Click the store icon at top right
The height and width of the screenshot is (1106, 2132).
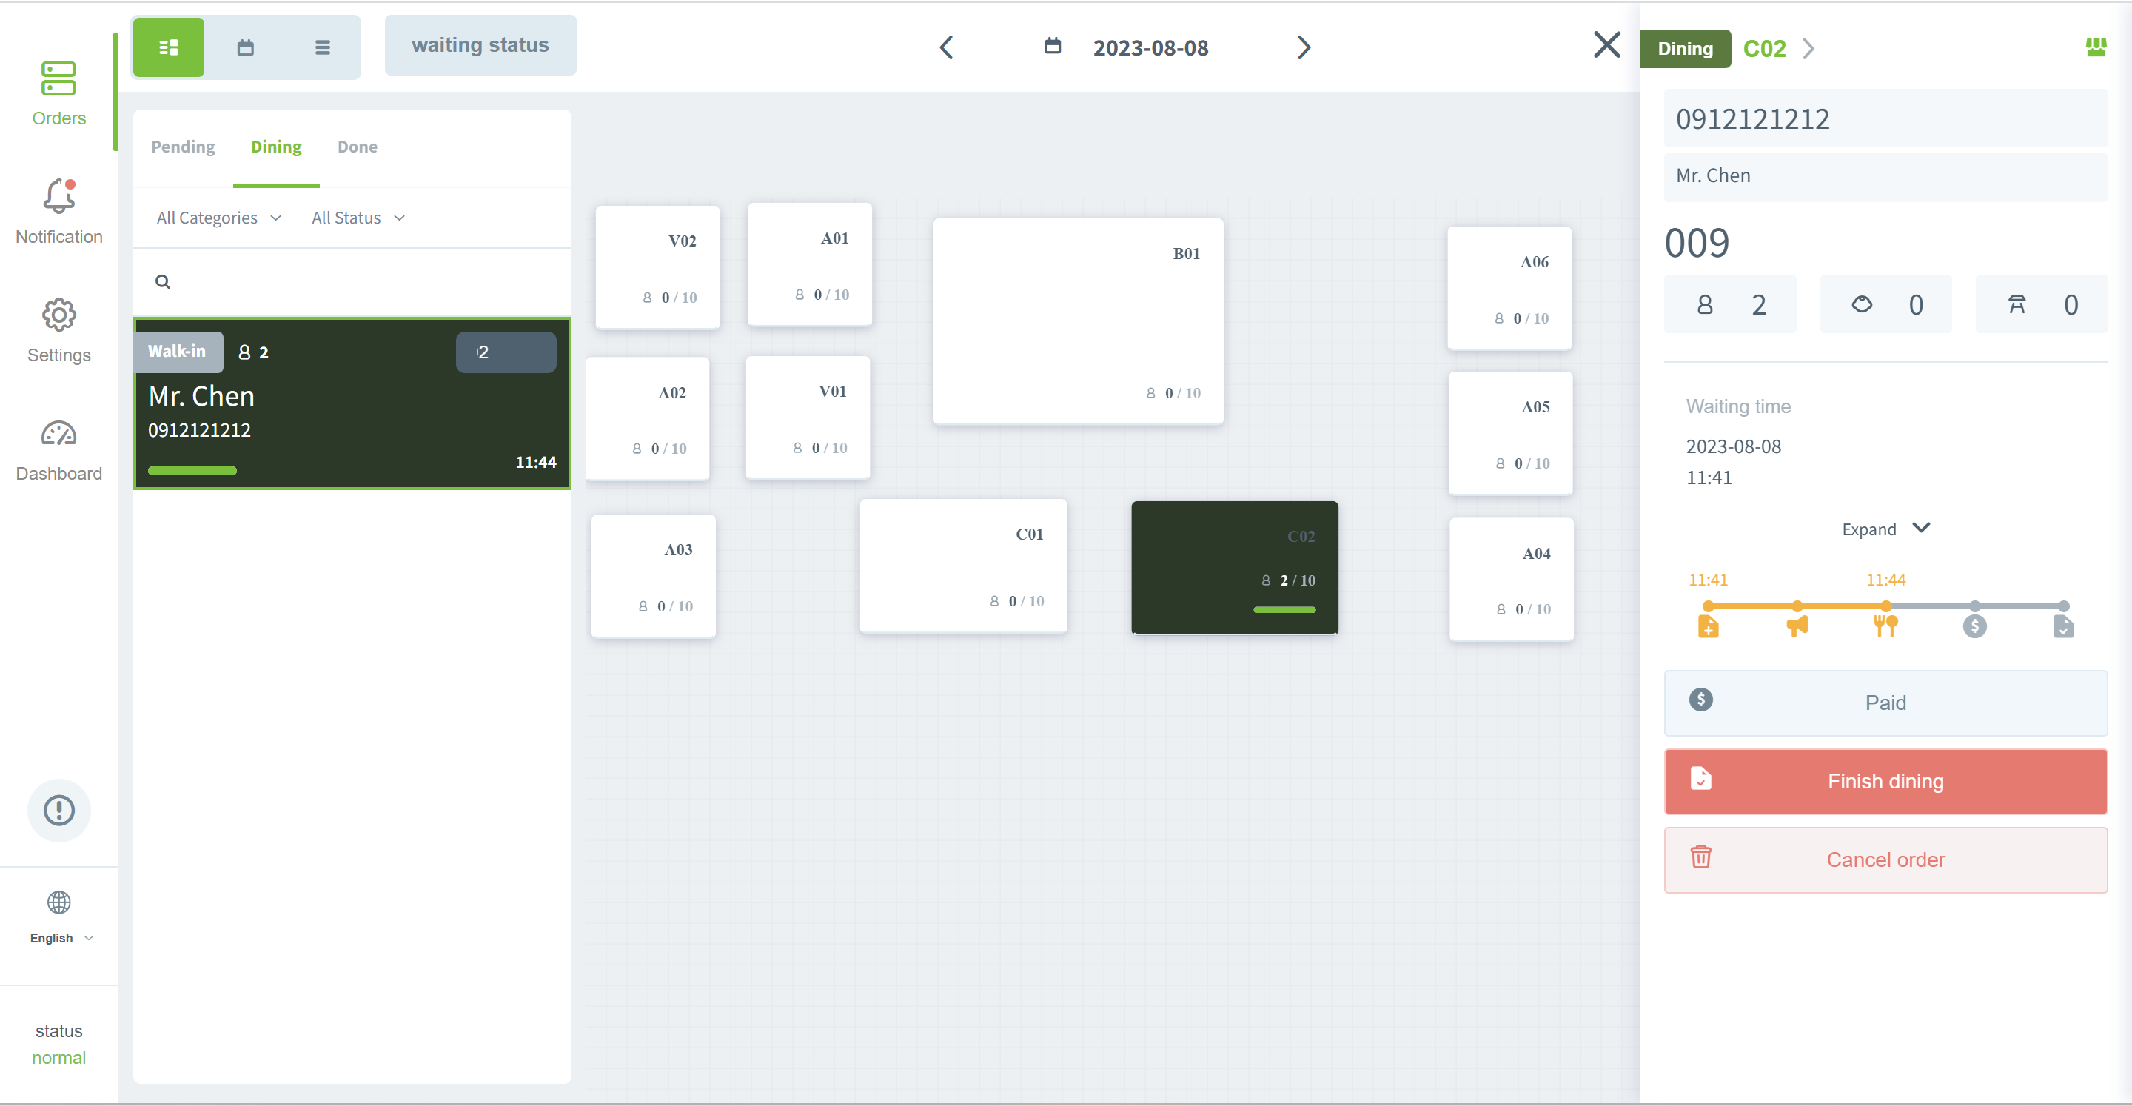tap(2096, 47)
